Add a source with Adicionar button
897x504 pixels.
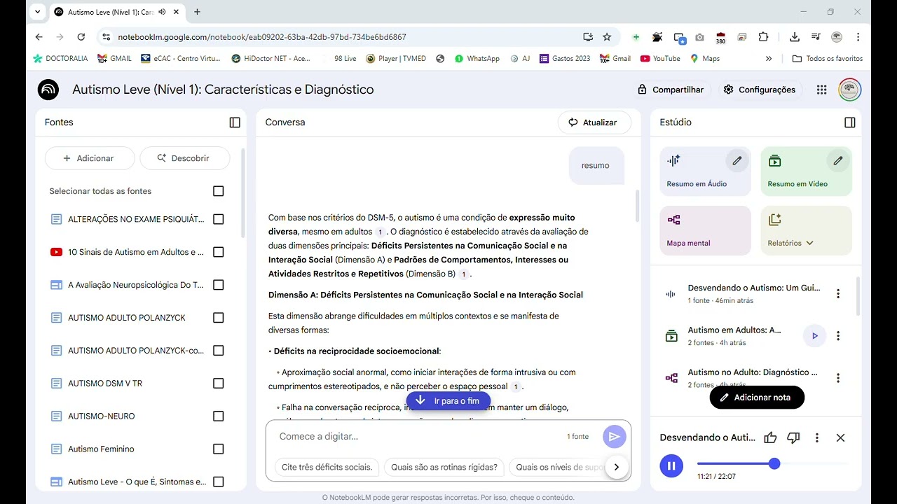[x=89, y=158]
